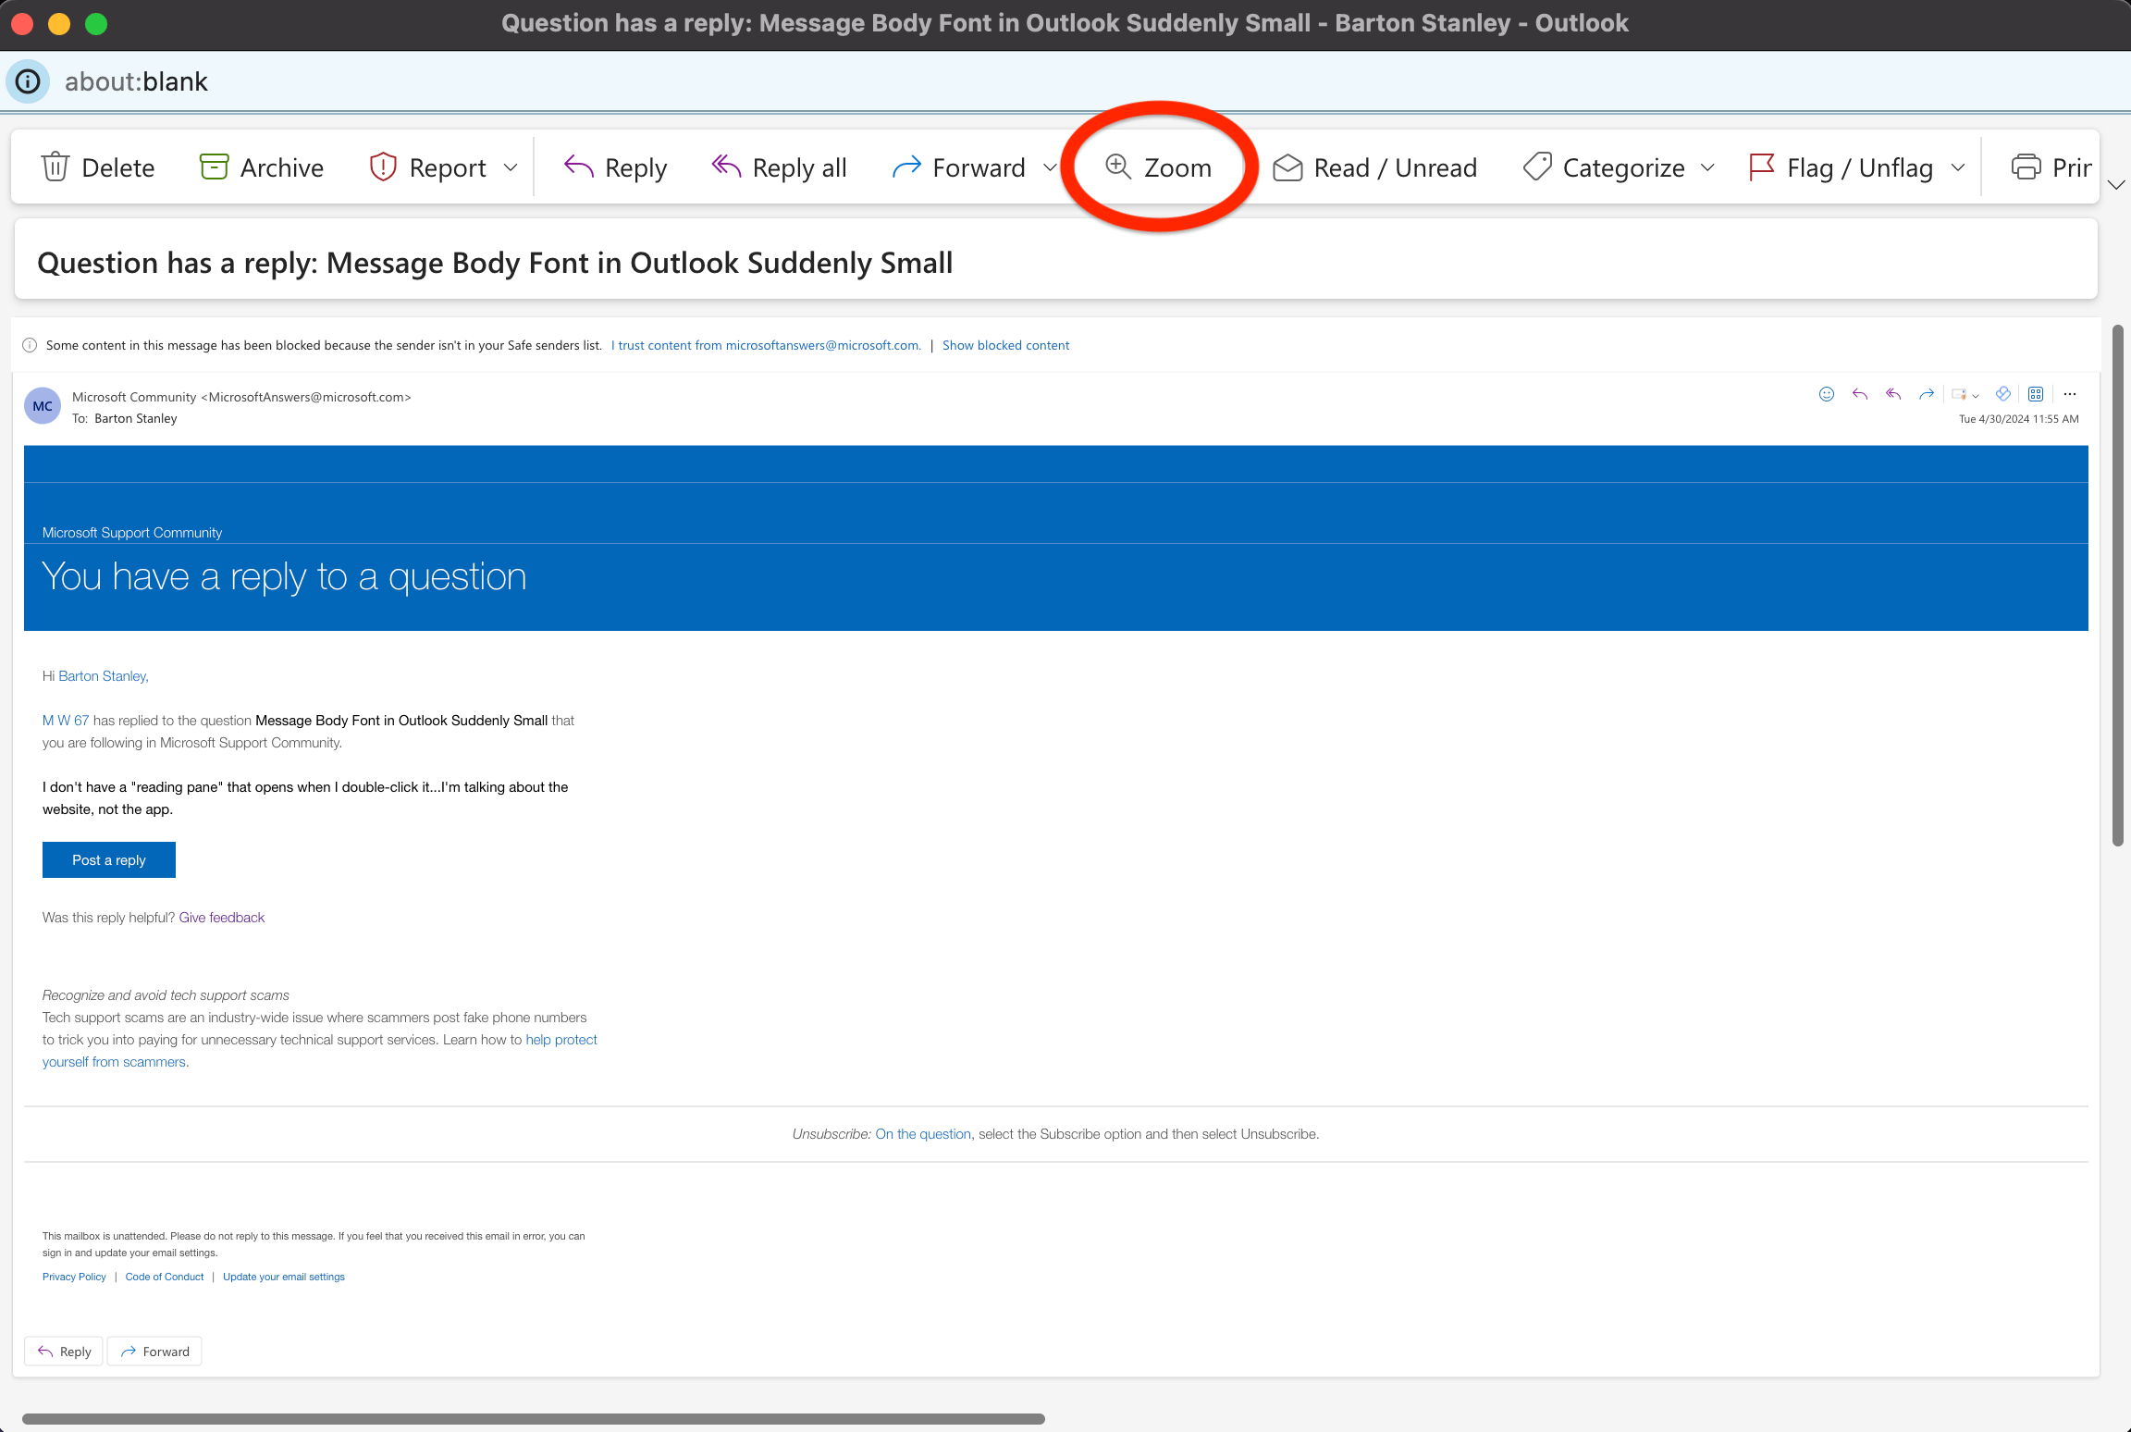Click the small reply-all arrow in message header
2131x1432 pixels.
click(x=1893, y=394)
